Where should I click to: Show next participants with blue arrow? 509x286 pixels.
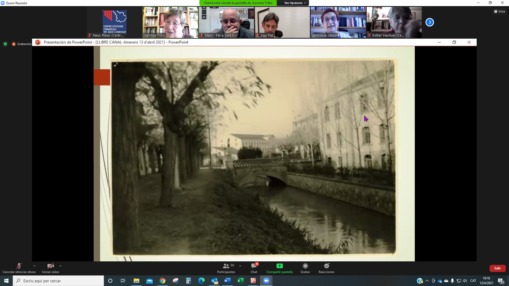point(429,23)
